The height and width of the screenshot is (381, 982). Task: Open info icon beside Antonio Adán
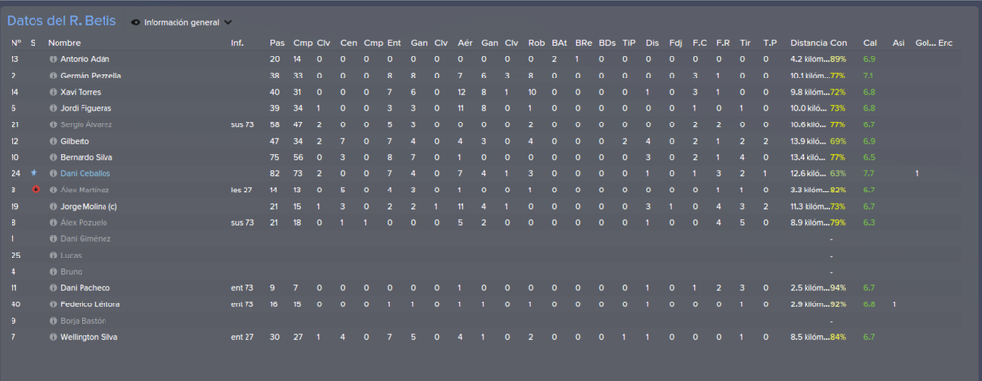pos(53,59)
